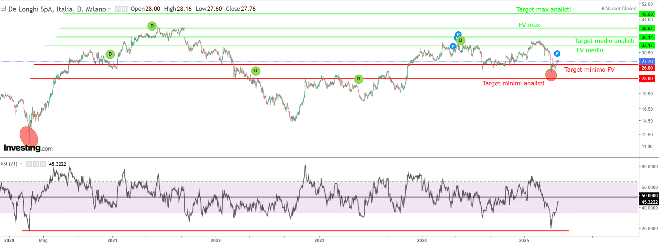Open settings gear for De Longhi series

pyautogui.click(x=125, y=9)
